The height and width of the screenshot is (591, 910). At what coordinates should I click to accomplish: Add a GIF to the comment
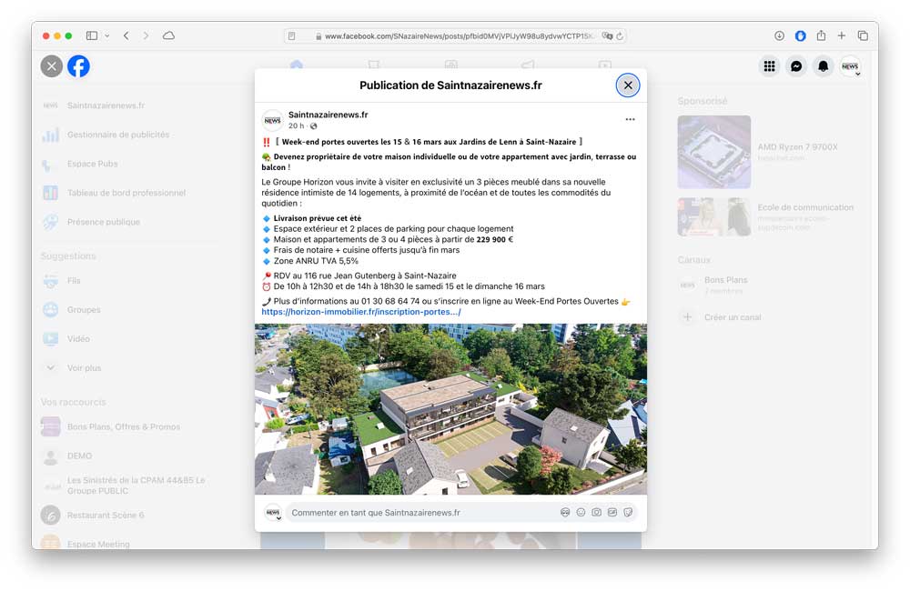pos(612,513)
